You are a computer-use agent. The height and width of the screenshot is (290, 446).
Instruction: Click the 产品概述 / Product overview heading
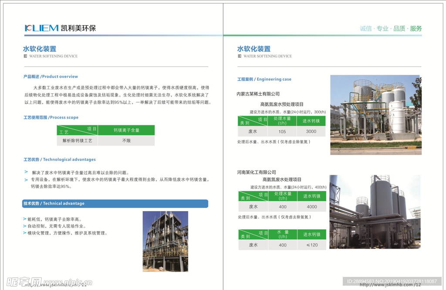51,76
